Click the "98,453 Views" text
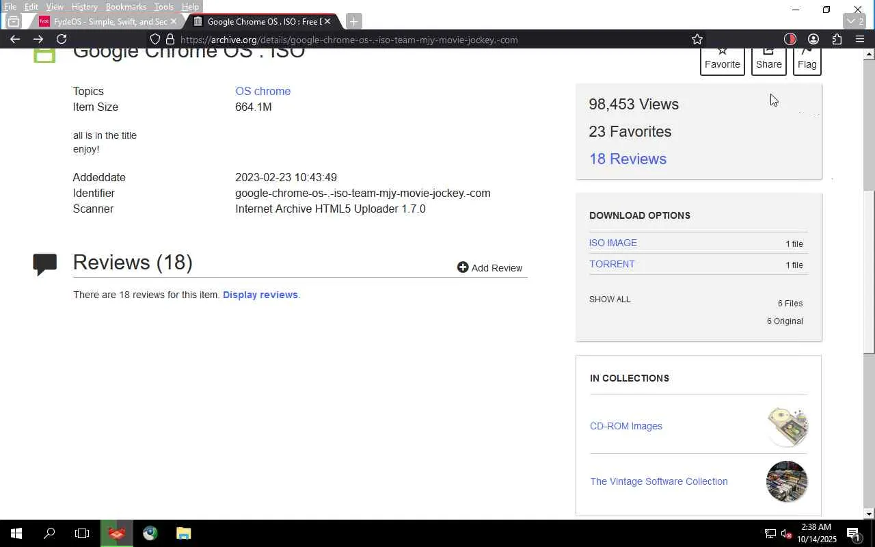This screenshot has width=875, height=547. [634, 104]
